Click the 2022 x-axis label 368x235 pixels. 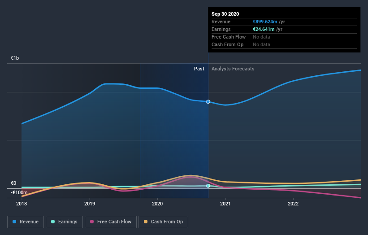[293, 204]
